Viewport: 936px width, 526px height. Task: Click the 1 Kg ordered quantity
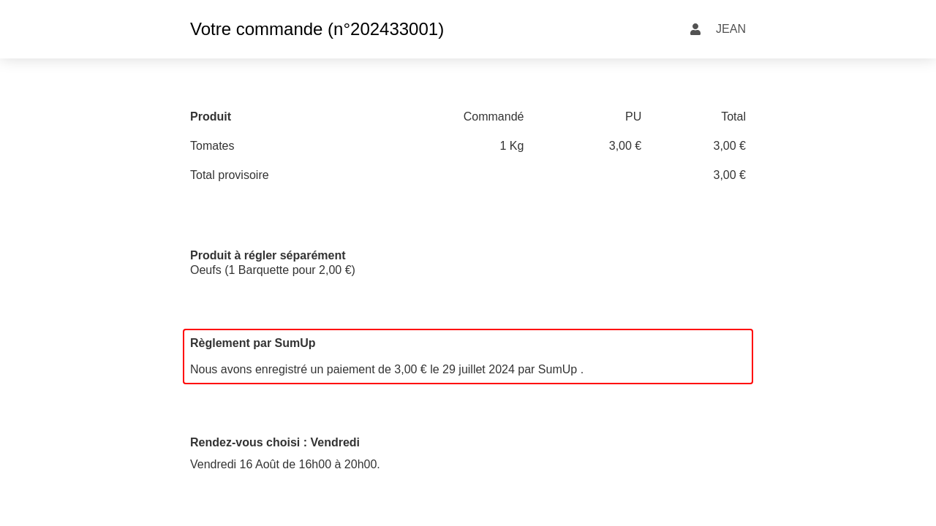pos(511,146)
